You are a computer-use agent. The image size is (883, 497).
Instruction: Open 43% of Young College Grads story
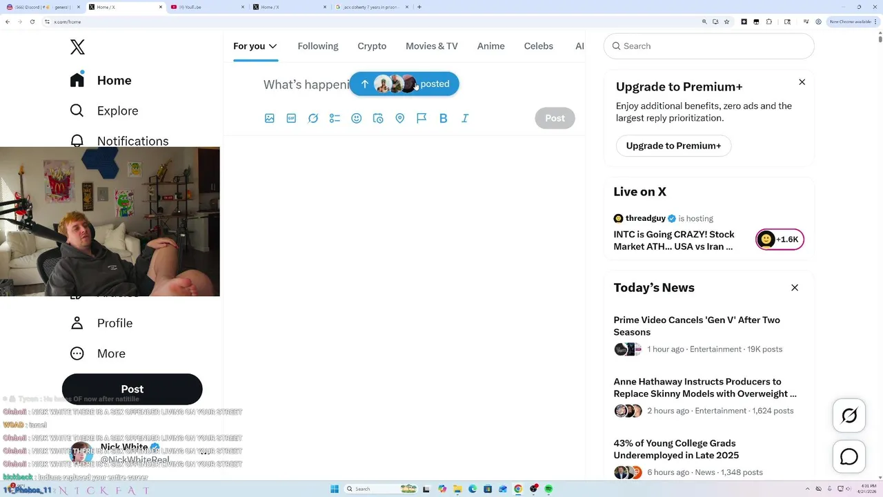pos(676,449)
